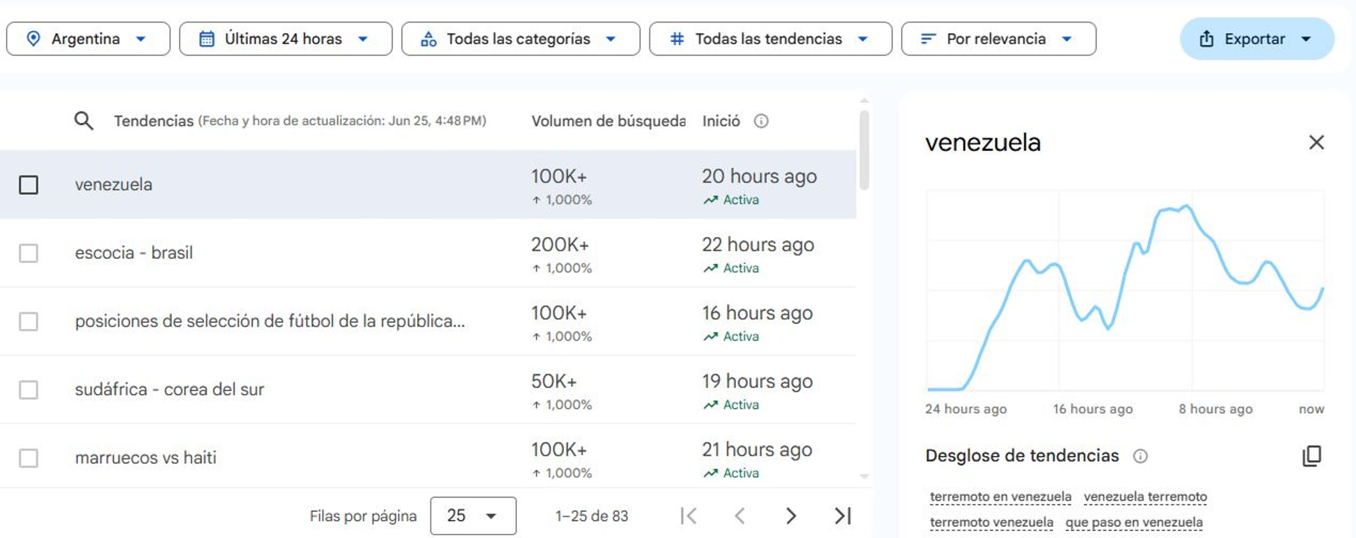Viewport: 1356px width, 538px height.
Task: Click the Exportar button
Action: pos(1256,39)
